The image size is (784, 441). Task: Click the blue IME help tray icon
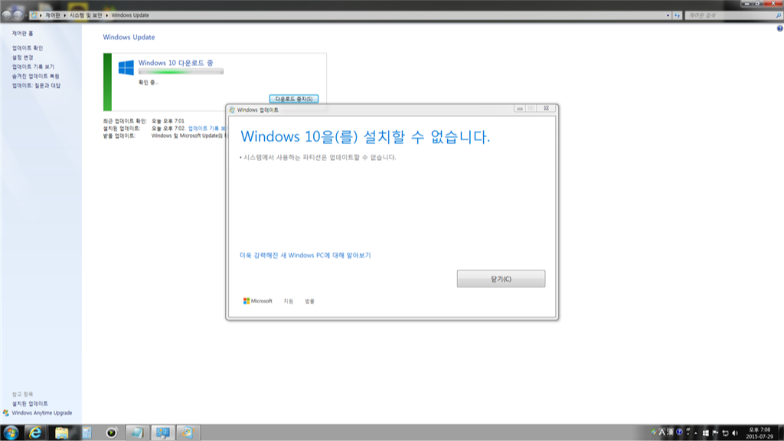(679, 433)
